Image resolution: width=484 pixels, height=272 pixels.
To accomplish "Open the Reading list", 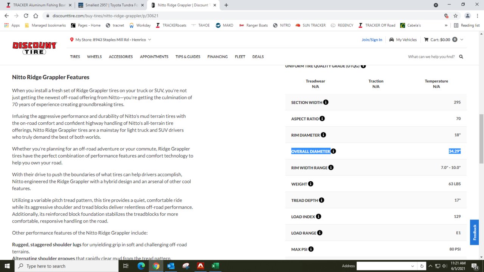I will [x=467, y=25].
